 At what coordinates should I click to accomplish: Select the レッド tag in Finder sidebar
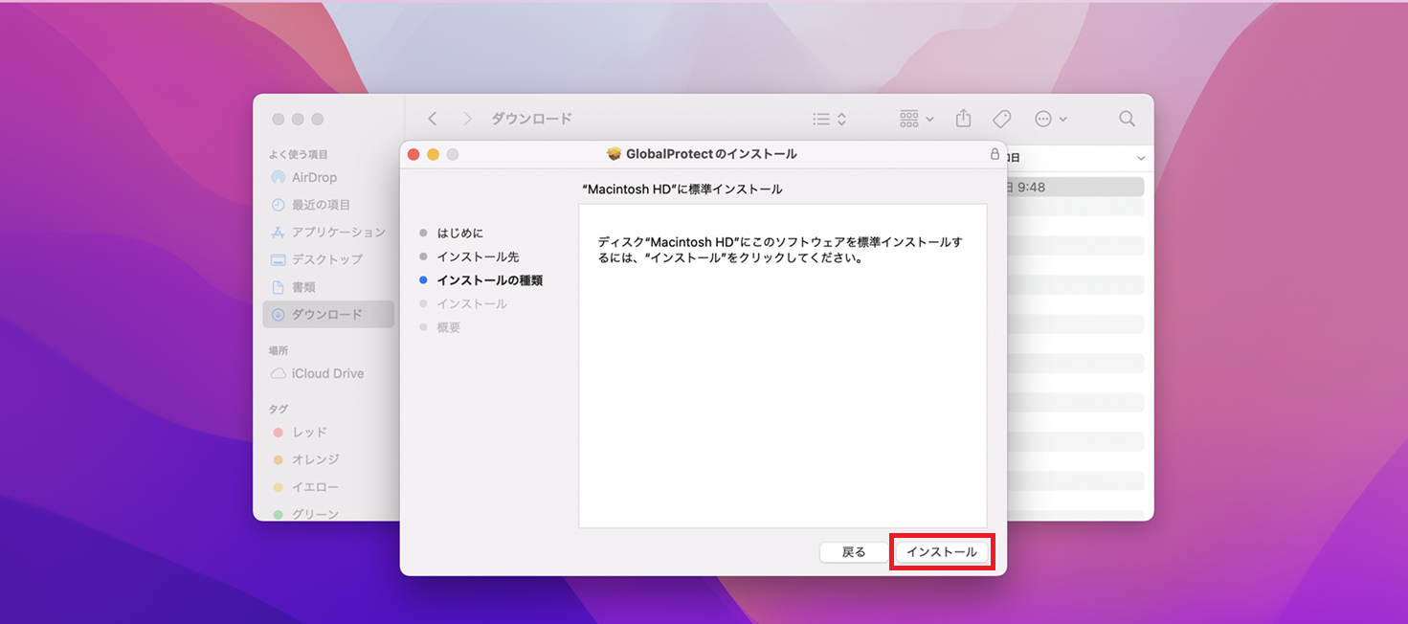pyautogui.click(x=328, y=433)
